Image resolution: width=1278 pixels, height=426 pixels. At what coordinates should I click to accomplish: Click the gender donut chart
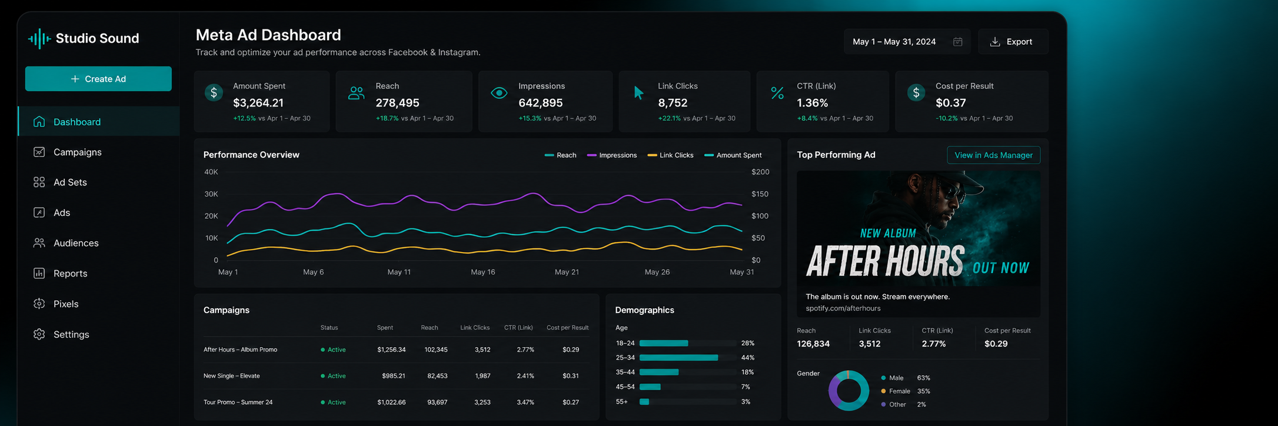[x=848, y=391]
